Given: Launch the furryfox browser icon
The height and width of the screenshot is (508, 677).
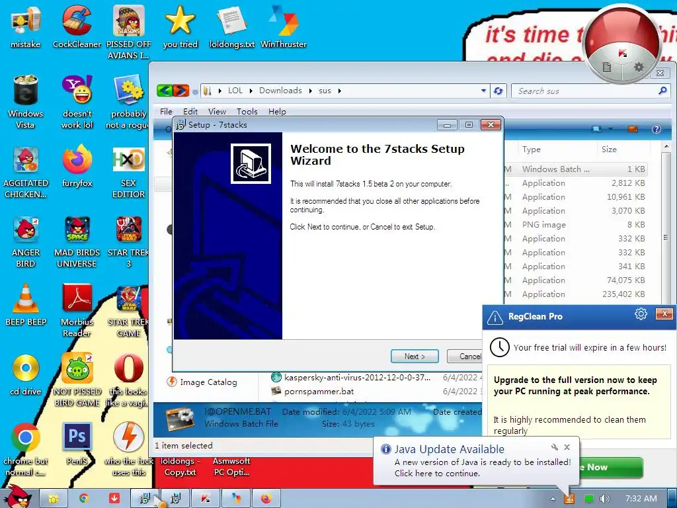Looking at the screenshot, I should [77, 166].
